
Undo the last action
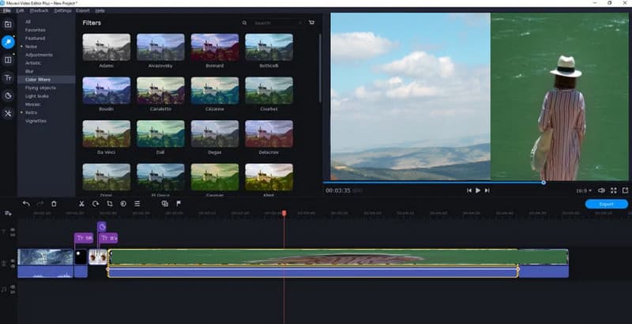(x=26, y=204)
